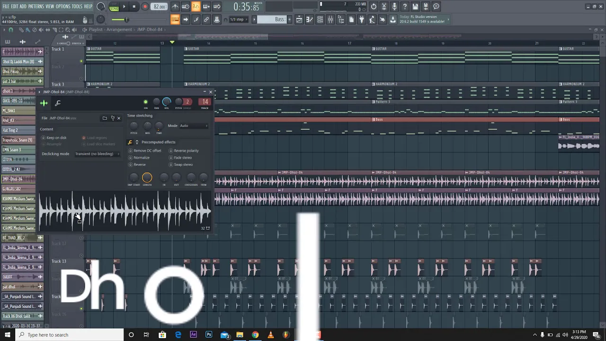Adjust the PAN knob in JMP-Dhol-84 sampler
The height and width of the screenshot is (341, 606).
[156, 102]
